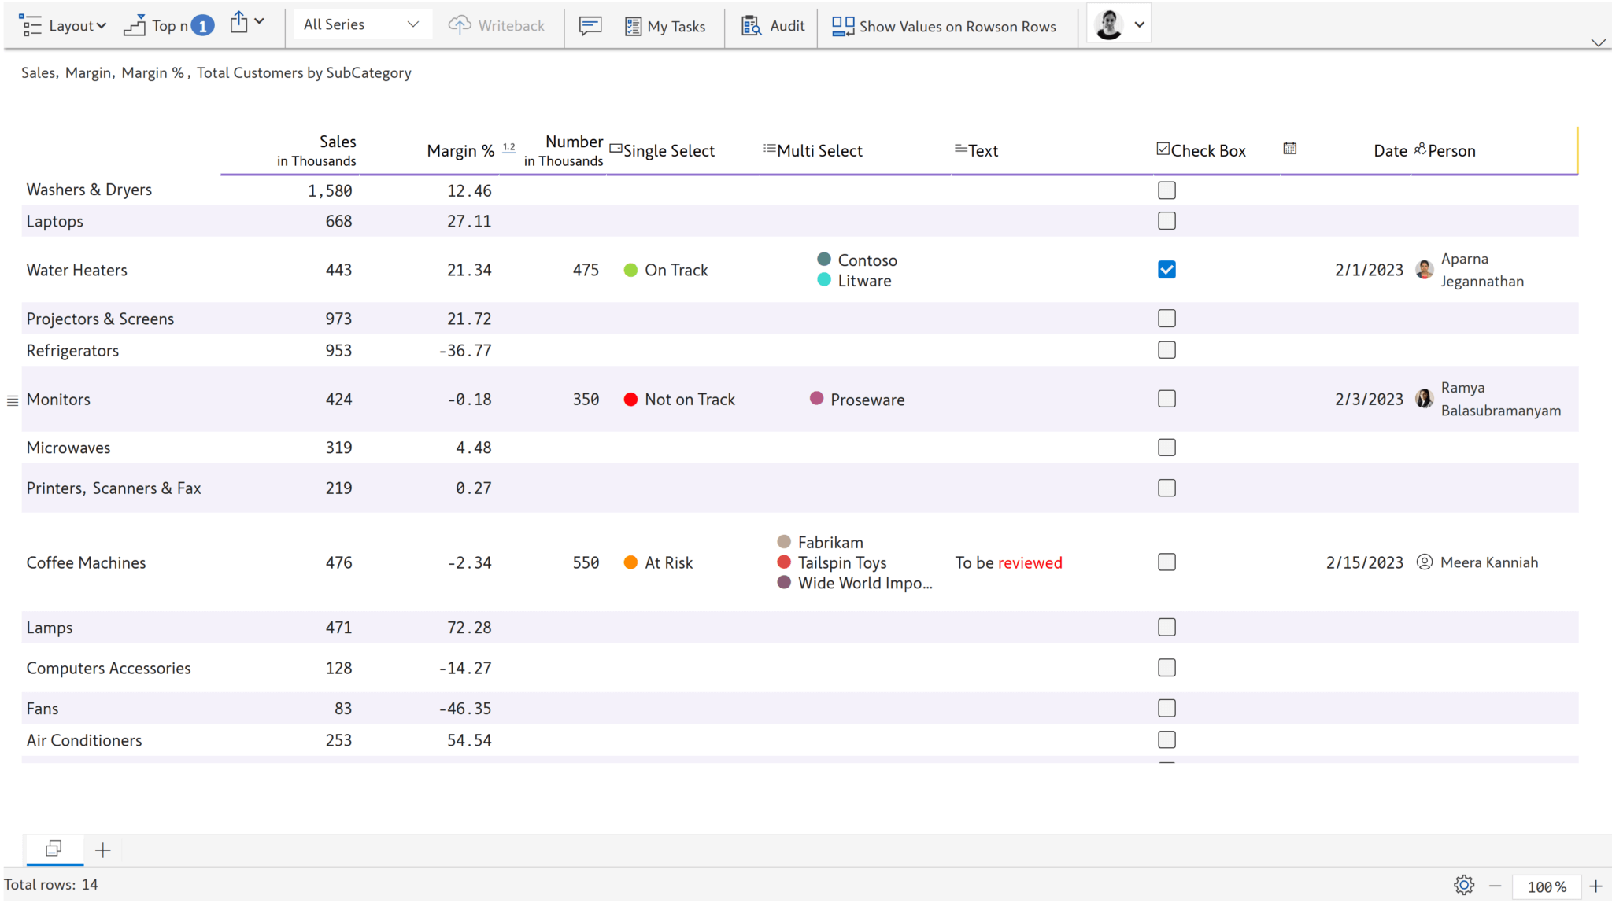This screenshot has width=1612, height=903.
Task: Click the Monitors row drag handle
Action: click(x=13, y=400)
